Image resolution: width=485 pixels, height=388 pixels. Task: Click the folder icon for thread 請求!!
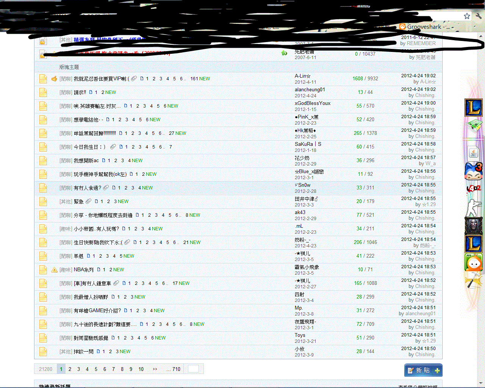[x=43, y=92]
